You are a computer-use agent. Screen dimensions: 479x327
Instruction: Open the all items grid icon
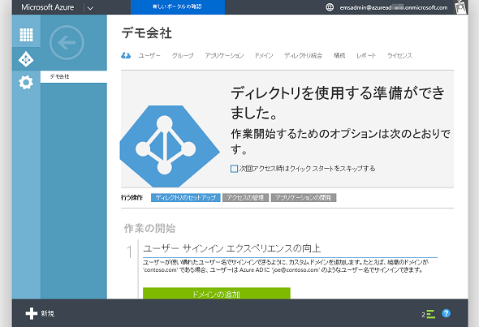click(26, 35)
